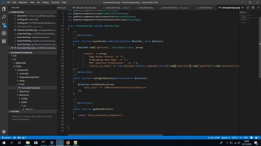Open the notifications bell in status bar
Screen dimensions: 261x146
coord(257,138)
